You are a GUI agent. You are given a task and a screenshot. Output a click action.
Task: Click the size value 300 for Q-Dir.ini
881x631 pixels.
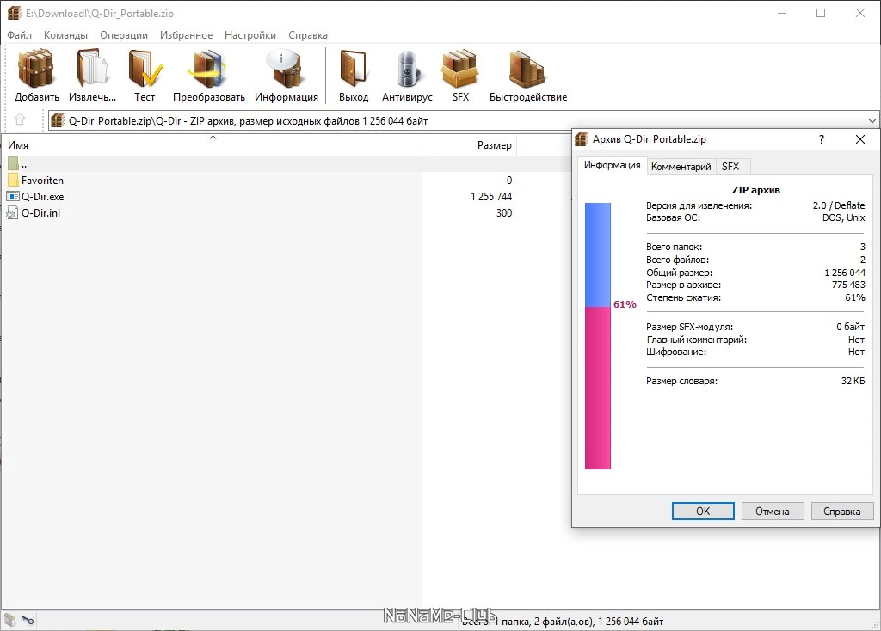click(504, 212)
